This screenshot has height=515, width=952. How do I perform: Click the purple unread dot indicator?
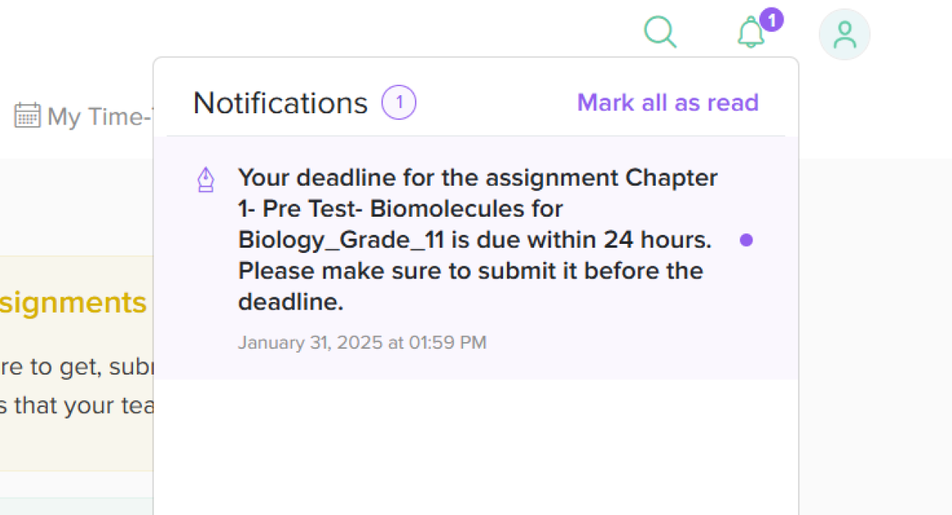[x=746, y=240]
